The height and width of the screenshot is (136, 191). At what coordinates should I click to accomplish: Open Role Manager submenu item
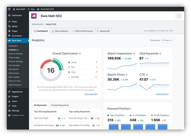click(14, 65)
